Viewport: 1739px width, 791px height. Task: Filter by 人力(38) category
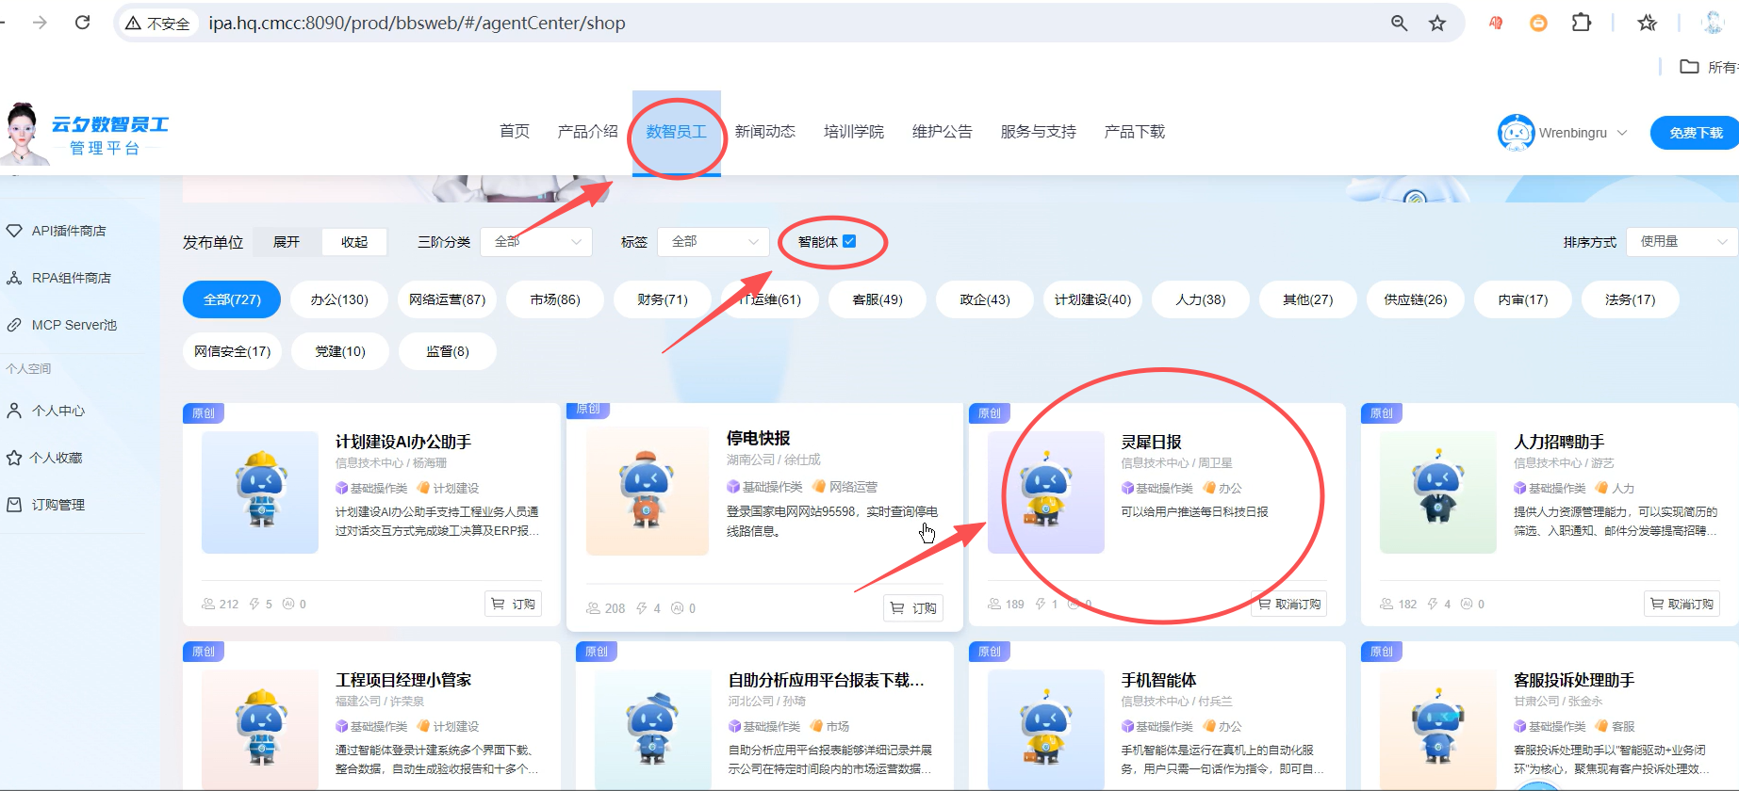click(x=1201, y=299)
